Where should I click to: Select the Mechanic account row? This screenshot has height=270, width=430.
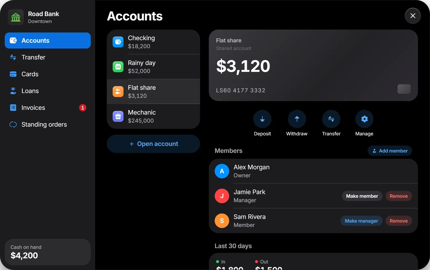coord(153,117)
